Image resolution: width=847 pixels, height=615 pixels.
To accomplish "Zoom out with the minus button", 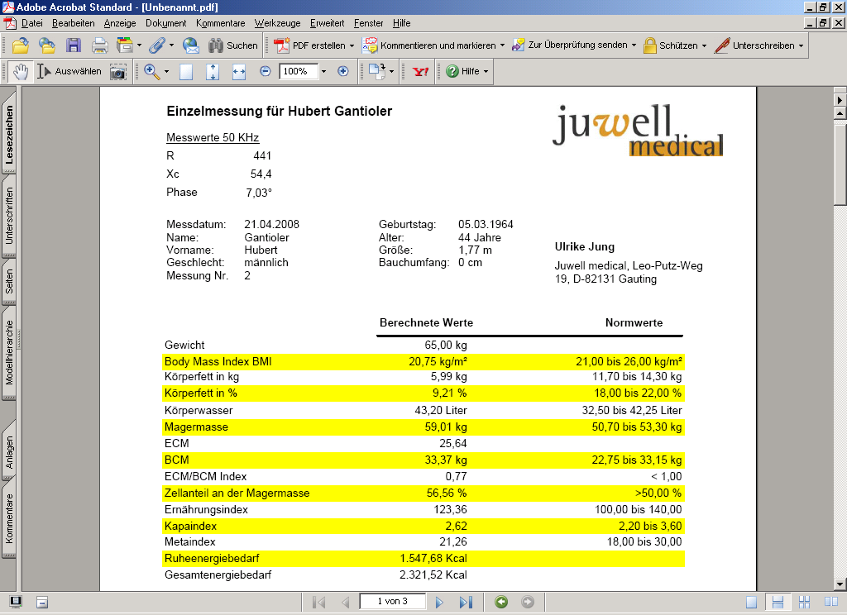I will click(266, 71).
